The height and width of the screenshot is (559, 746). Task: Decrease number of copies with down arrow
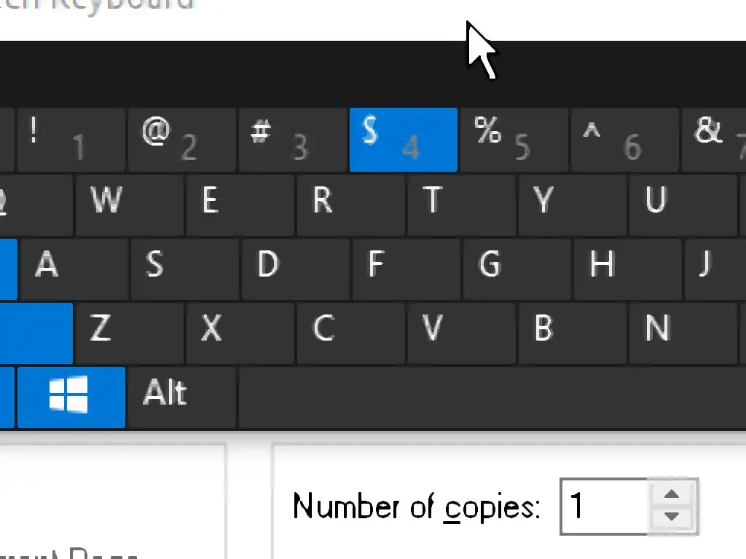click(672, 518)
